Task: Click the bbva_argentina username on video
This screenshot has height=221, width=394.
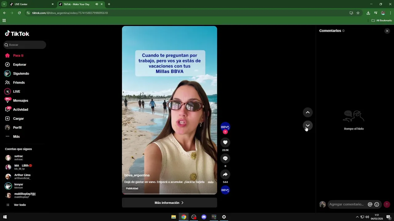Action: coord(137,175)
